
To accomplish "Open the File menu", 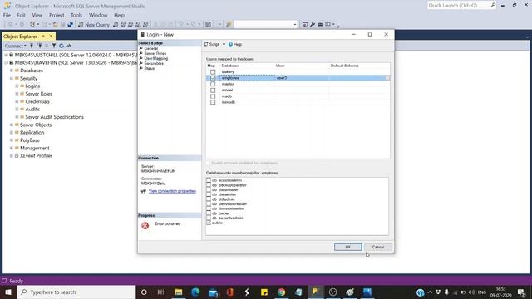I will click(7, 15).
